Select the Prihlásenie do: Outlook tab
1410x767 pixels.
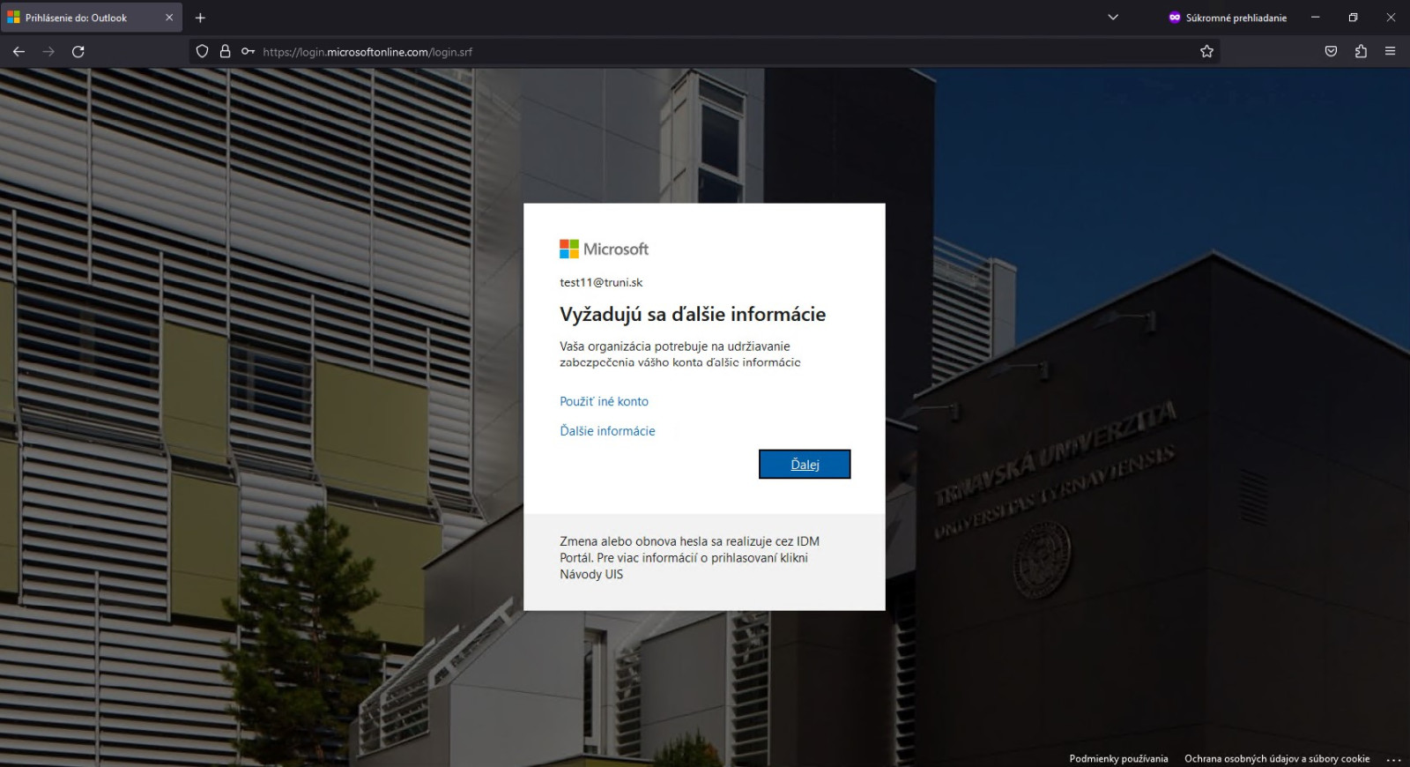click(91, 18)
